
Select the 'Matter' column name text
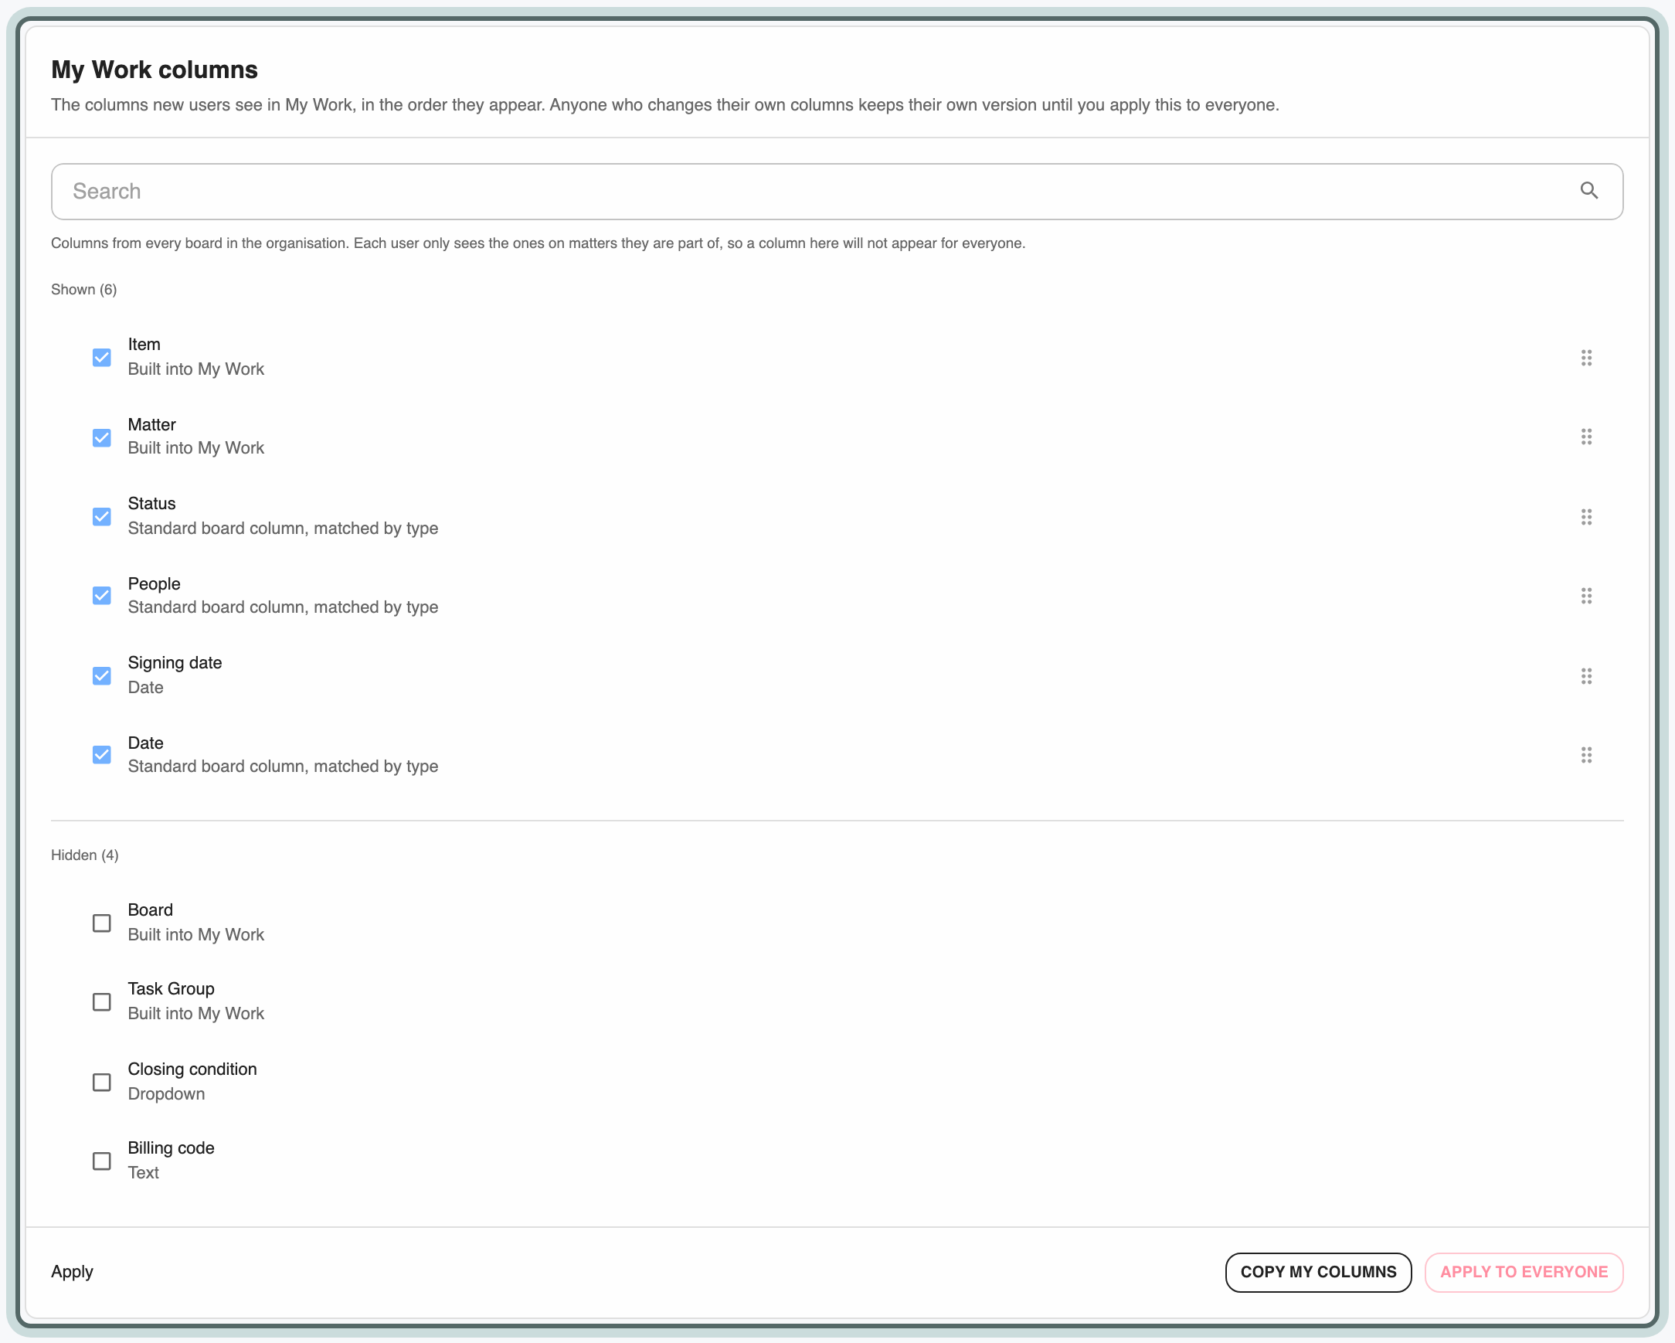point(151,424)
